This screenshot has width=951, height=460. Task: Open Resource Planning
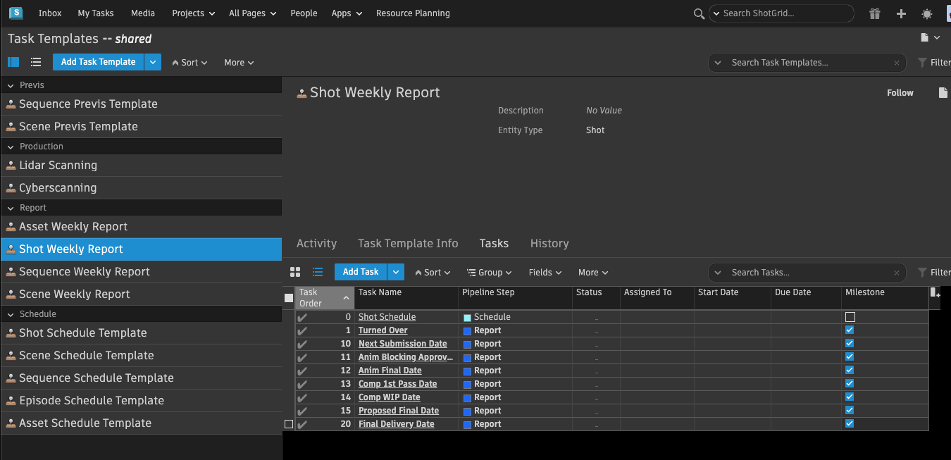tap(413, 13)
